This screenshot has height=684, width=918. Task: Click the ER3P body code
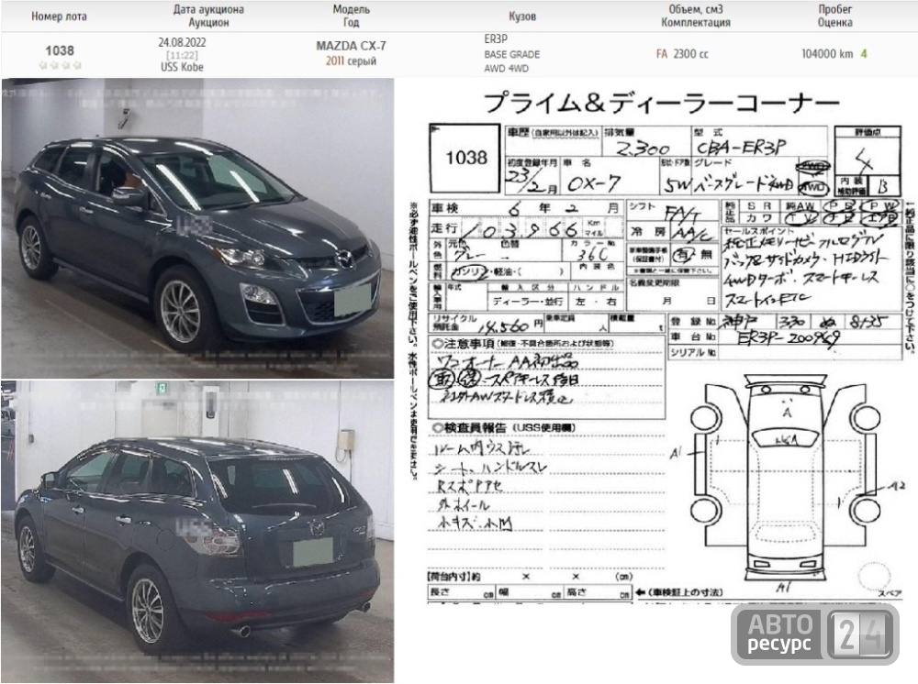[496, 39]
